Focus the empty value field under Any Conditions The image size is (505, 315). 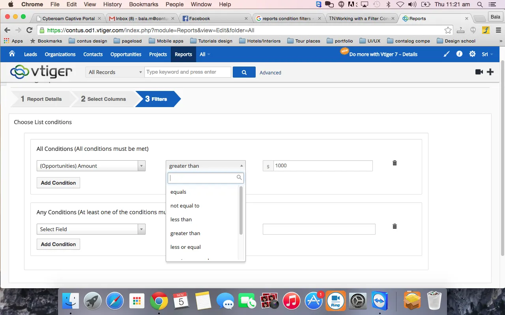coord(319,229)
